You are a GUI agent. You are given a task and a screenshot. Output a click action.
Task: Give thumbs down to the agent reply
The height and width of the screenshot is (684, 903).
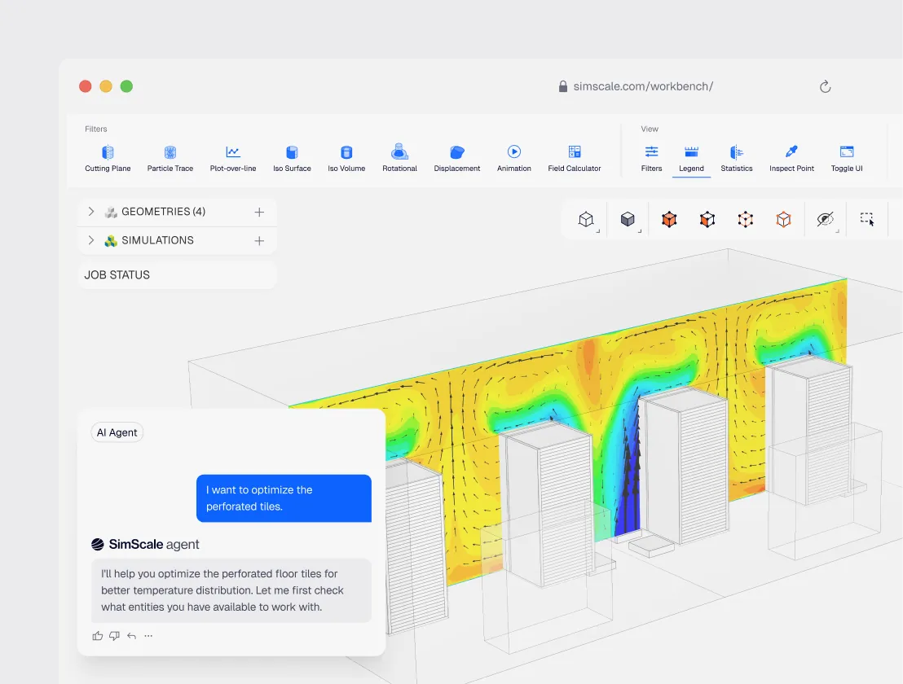(115, 636)
